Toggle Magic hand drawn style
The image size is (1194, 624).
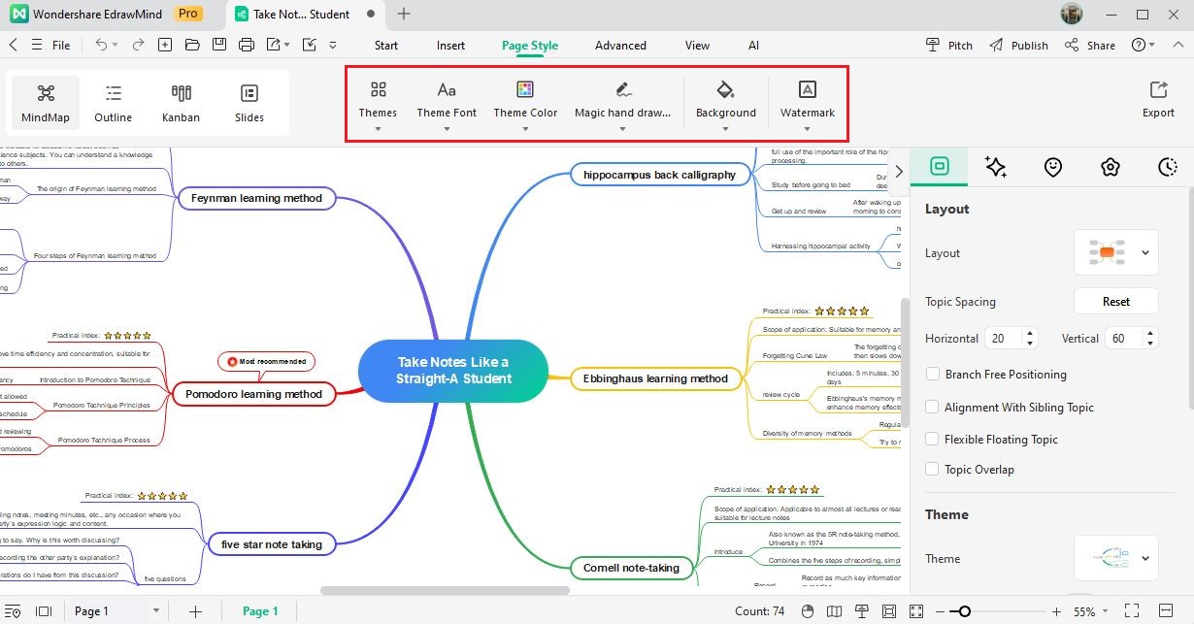[622, 103]
